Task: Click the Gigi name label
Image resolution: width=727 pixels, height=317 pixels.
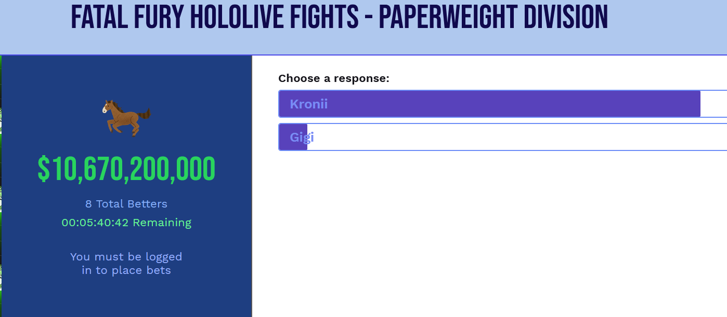Action: (x=302, y=137)
